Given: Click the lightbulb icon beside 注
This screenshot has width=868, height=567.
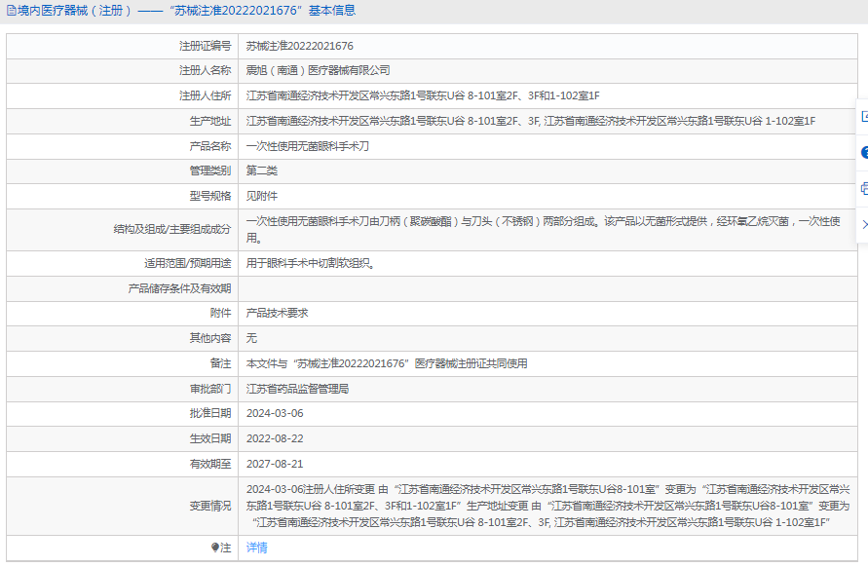Looking at the screenshot, I should (x=215, y=548).
